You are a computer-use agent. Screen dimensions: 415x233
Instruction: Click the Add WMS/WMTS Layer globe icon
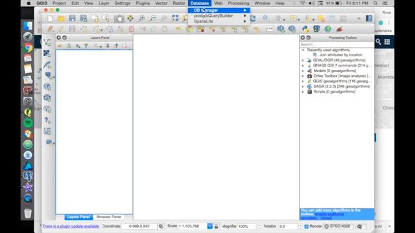coord(47,87)
